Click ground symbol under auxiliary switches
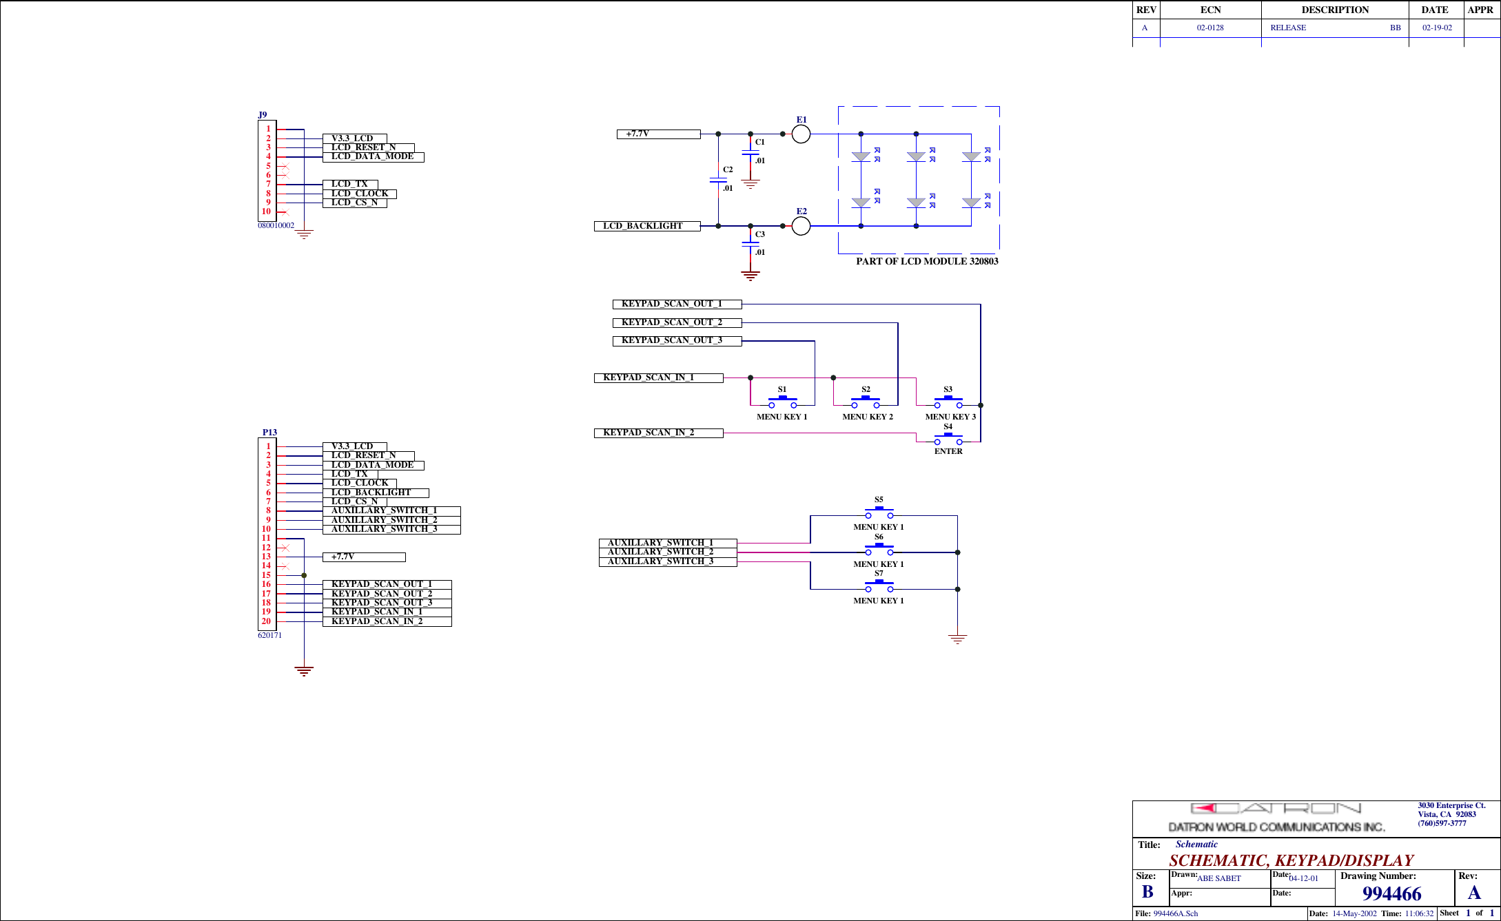The width and height of the screenshot is (1501, 921). (957, 639)
